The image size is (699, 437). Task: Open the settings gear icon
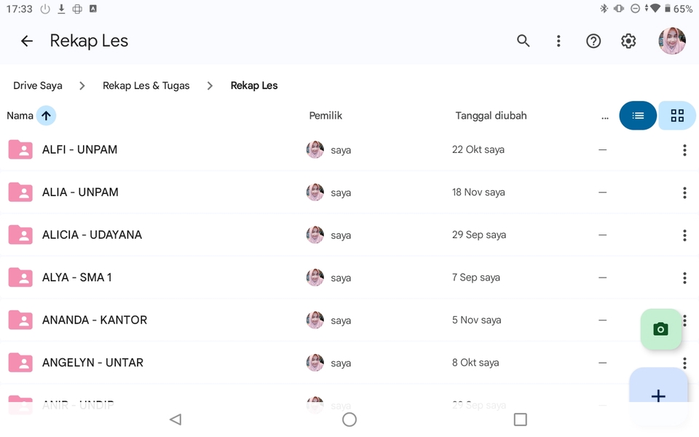click(x=628, y=42)
